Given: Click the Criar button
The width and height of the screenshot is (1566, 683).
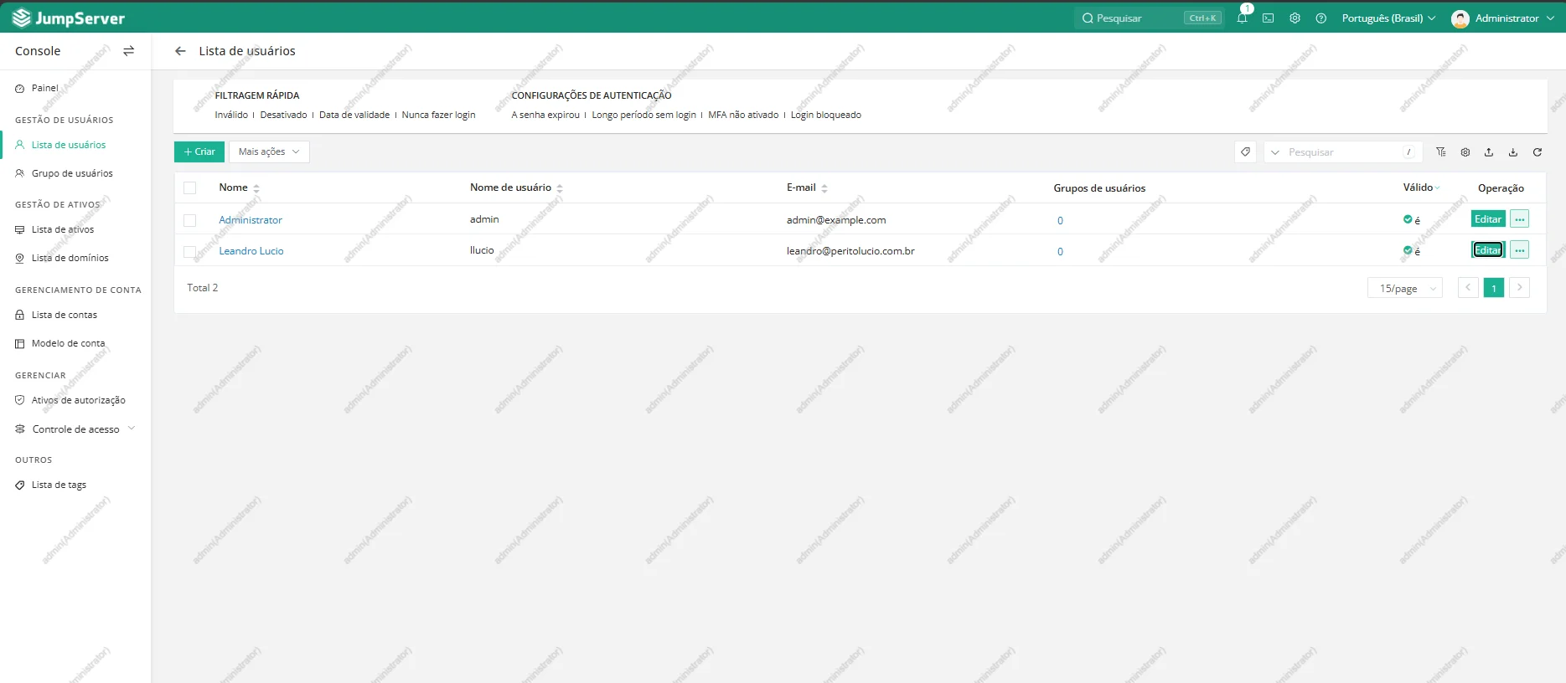Looking at the screenshot, I should (199, 151).
